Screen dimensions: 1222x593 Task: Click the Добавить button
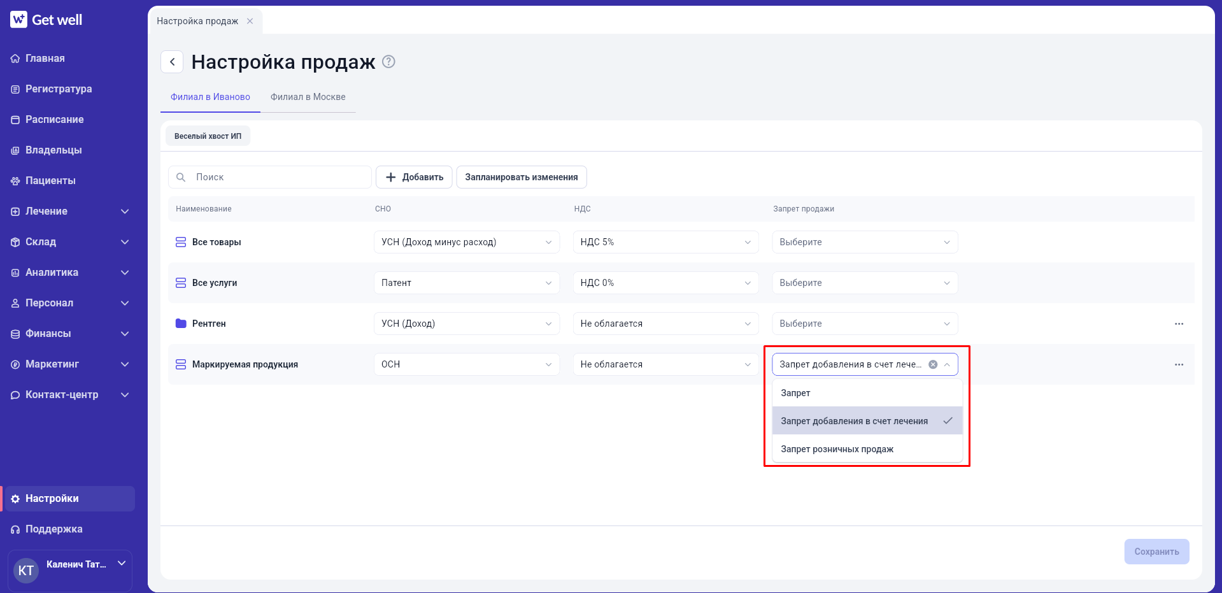point(414,177)
